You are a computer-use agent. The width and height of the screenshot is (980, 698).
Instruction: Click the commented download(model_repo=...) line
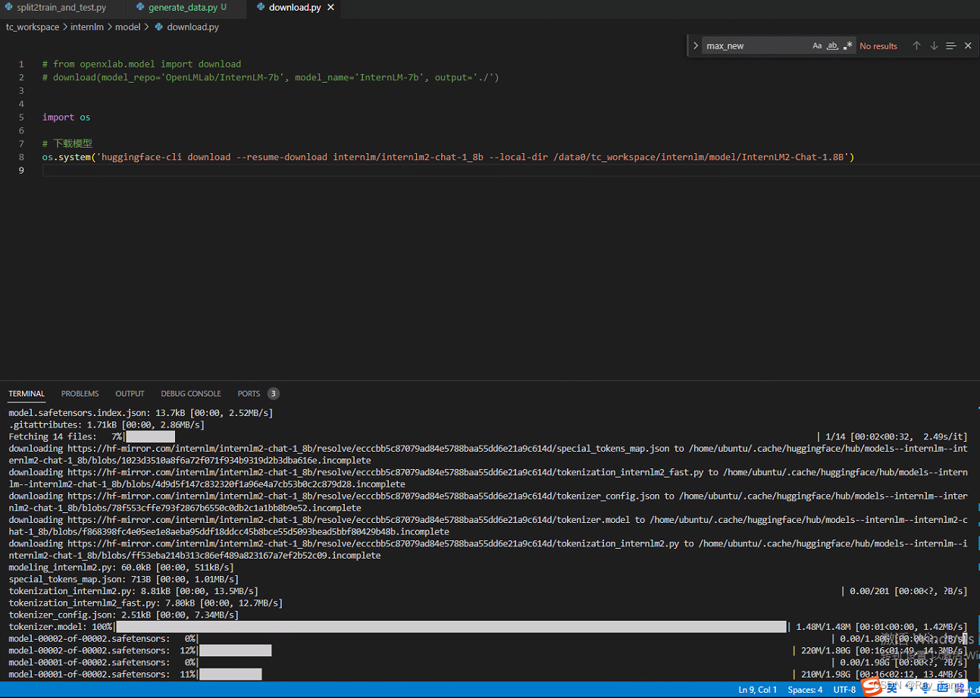click(x=271, y=77)
